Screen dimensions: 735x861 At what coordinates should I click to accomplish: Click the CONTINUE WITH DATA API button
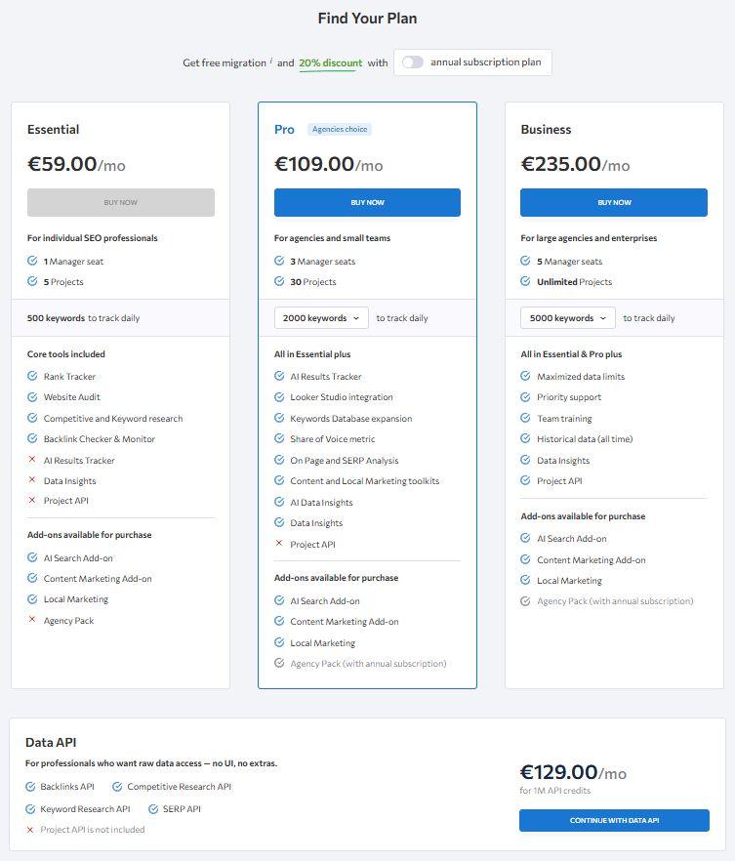pos(614,821)
